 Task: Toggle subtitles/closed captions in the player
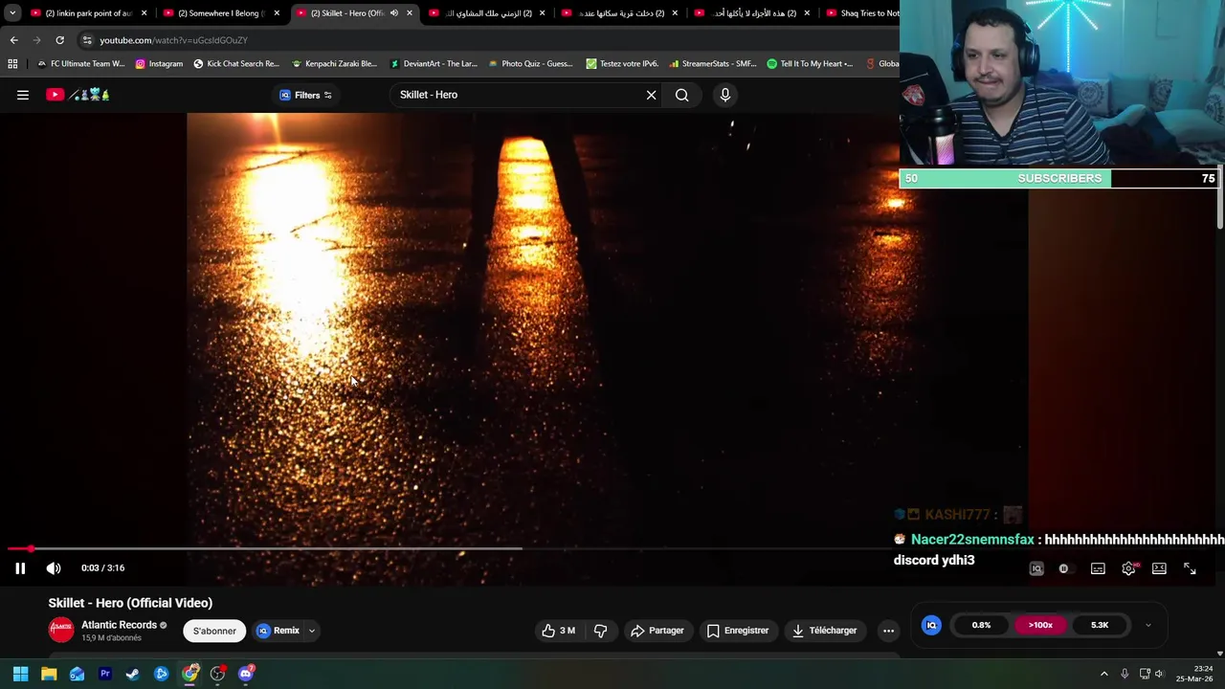pyautogui.click(x=1098, y=568)
